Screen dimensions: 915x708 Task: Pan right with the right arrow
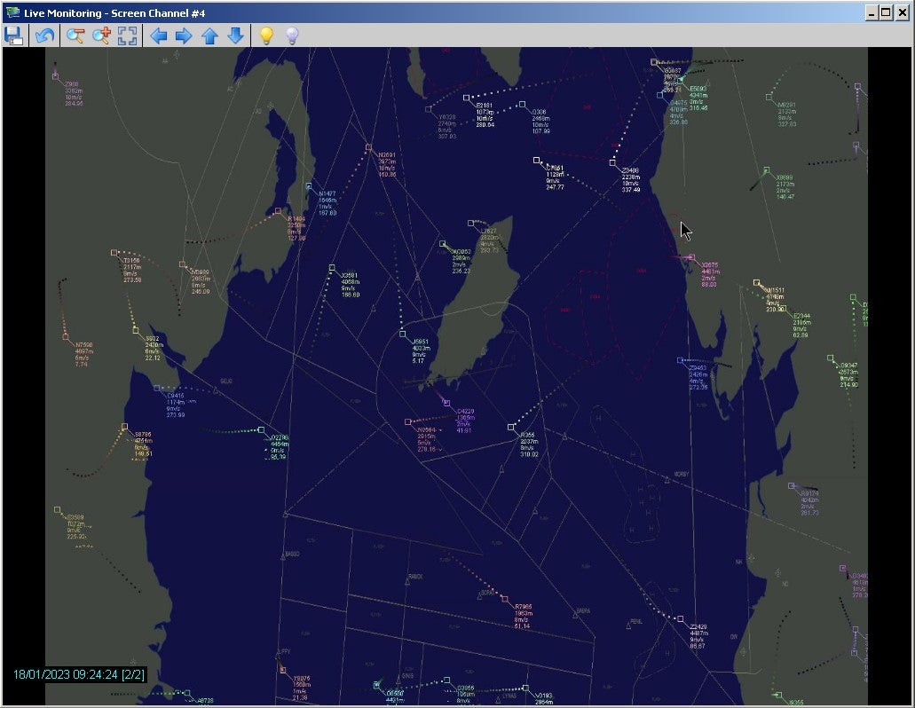[184, 35]
